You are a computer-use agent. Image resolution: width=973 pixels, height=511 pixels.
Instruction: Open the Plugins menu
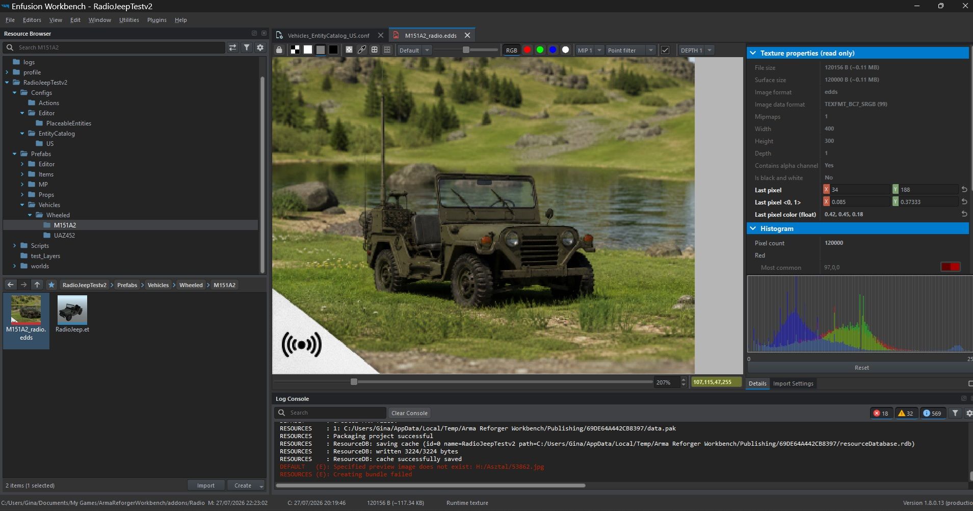157,20
